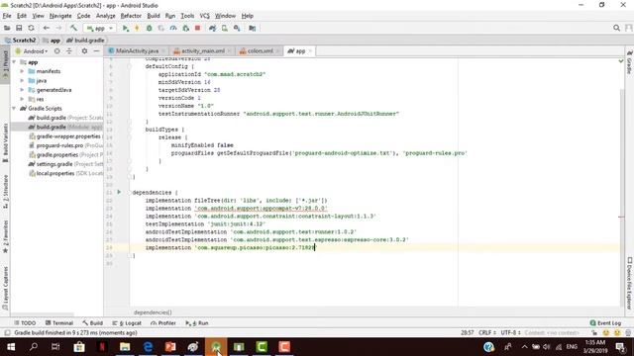
Task: Open the profiler gauge icon in toolbar
Action: coord(173,29)
